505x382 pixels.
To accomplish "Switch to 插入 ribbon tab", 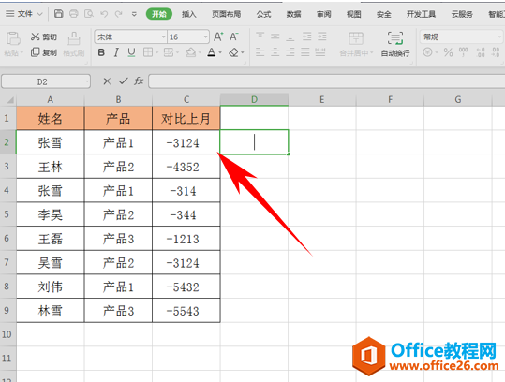I will pyautogui.click(x=188, y=14).
